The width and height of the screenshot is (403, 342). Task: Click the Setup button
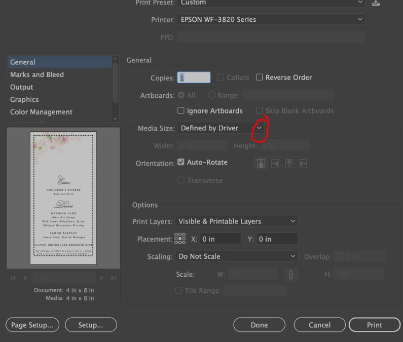coord(91,325)
